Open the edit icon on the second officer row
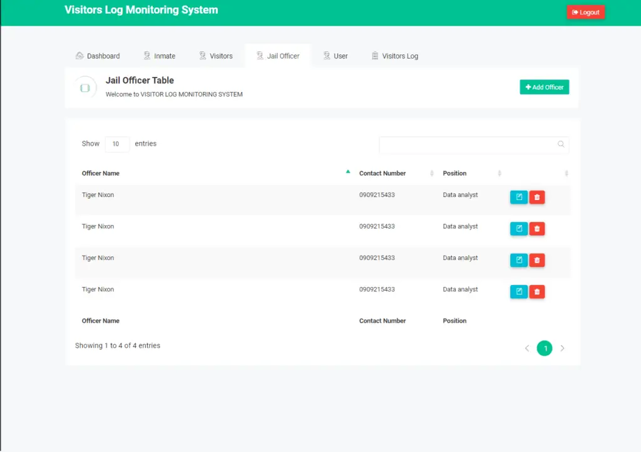 click(x=518, y=228)
